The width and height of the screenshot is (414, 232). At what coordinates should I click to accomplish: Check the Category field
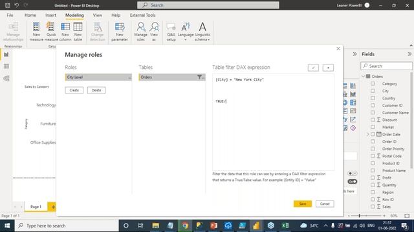(373, 84)
